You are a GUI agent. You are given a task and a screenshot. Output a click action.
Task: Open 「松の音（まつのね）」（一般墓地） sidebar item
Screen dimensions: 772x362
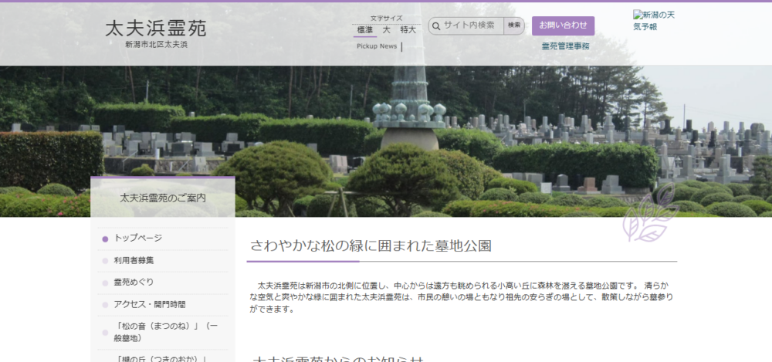click(x=165, y=333)
